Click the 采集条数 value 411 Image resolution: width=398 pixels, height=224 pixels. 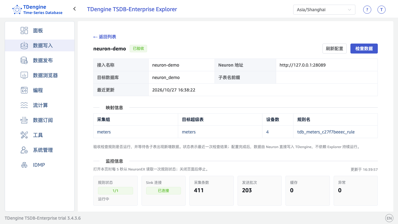tap(199, 190)
